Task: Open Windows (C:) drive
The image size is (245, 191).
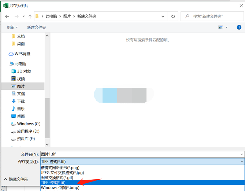Action: tap(28, 124)
